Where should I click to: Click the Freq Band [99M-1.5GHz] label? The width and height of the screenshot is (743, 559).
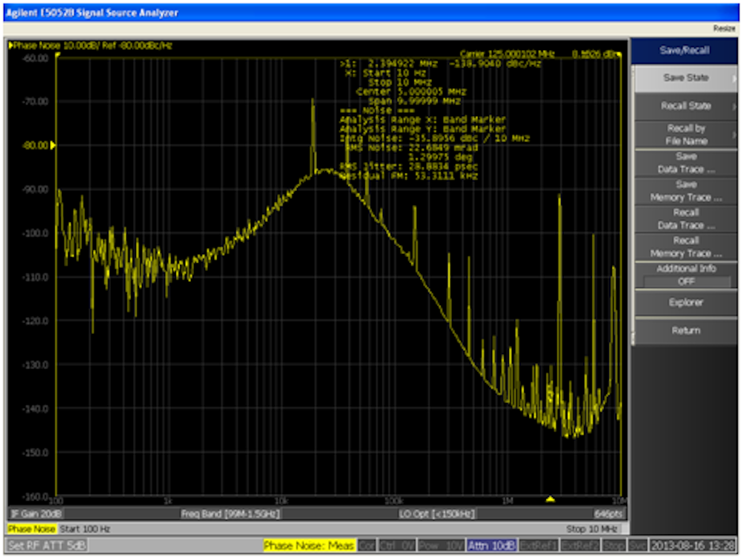[x=230, y=514]
